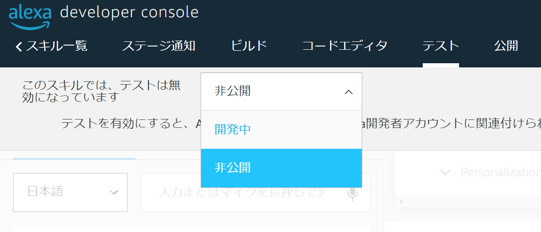Viewport: 541px width, 232px height.
Task: Click the Alexa logo
Action: (30, 17)
